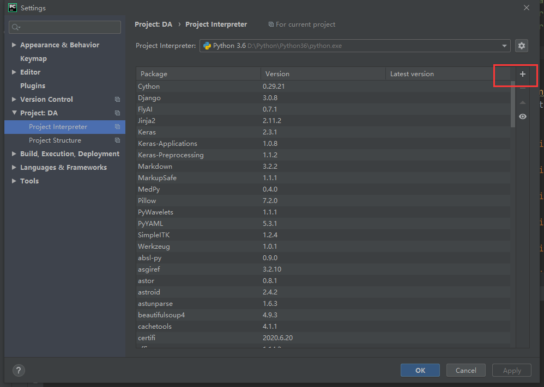Click the copy icon beside Version Control

click(x=117, y=100)
